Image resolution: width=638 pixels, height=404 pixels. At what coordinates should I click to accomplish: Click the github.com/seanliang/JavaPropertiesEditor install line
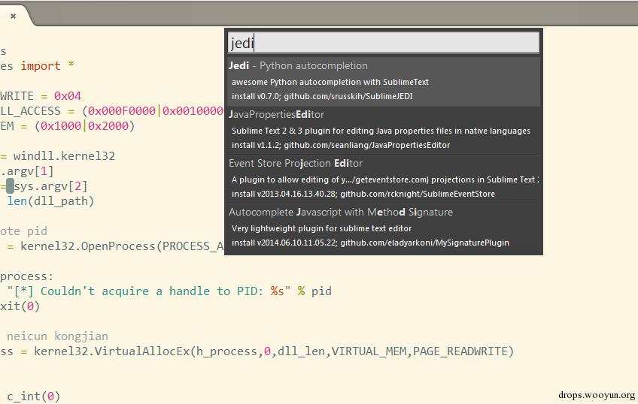pos(340,145)
